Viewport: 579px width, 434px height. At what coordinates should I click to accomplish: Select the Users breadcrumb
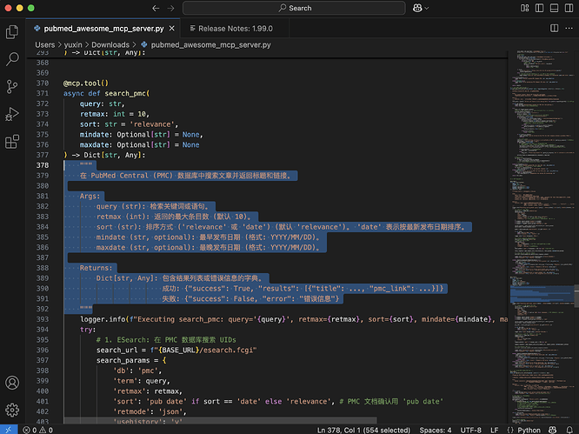44,44
